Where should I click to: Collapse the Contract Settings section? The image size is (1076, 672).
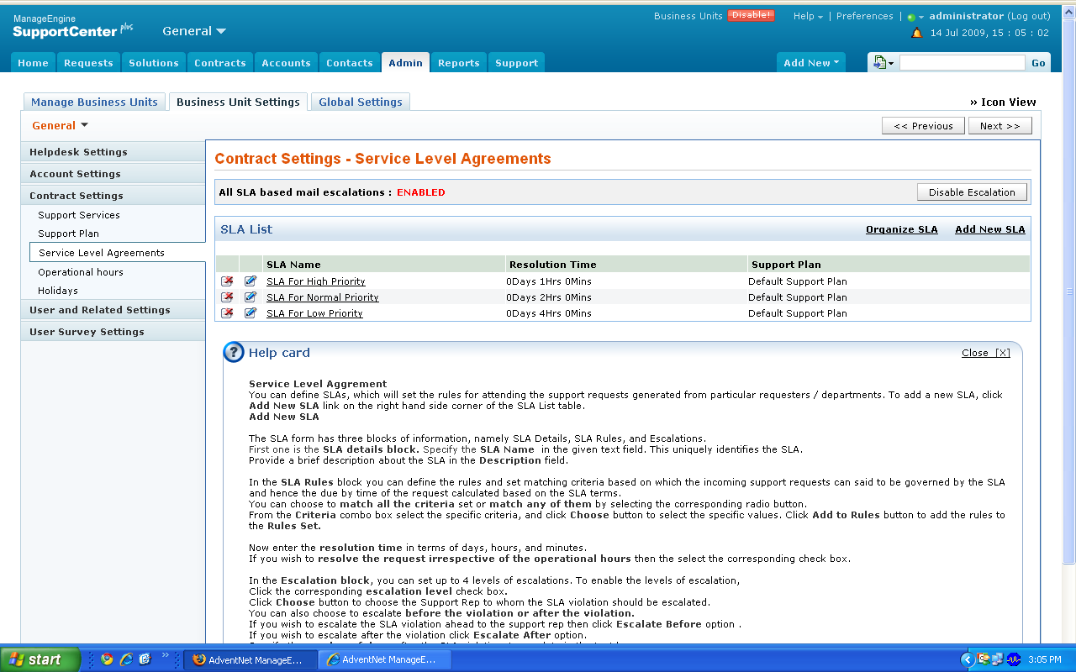(113, 196)
